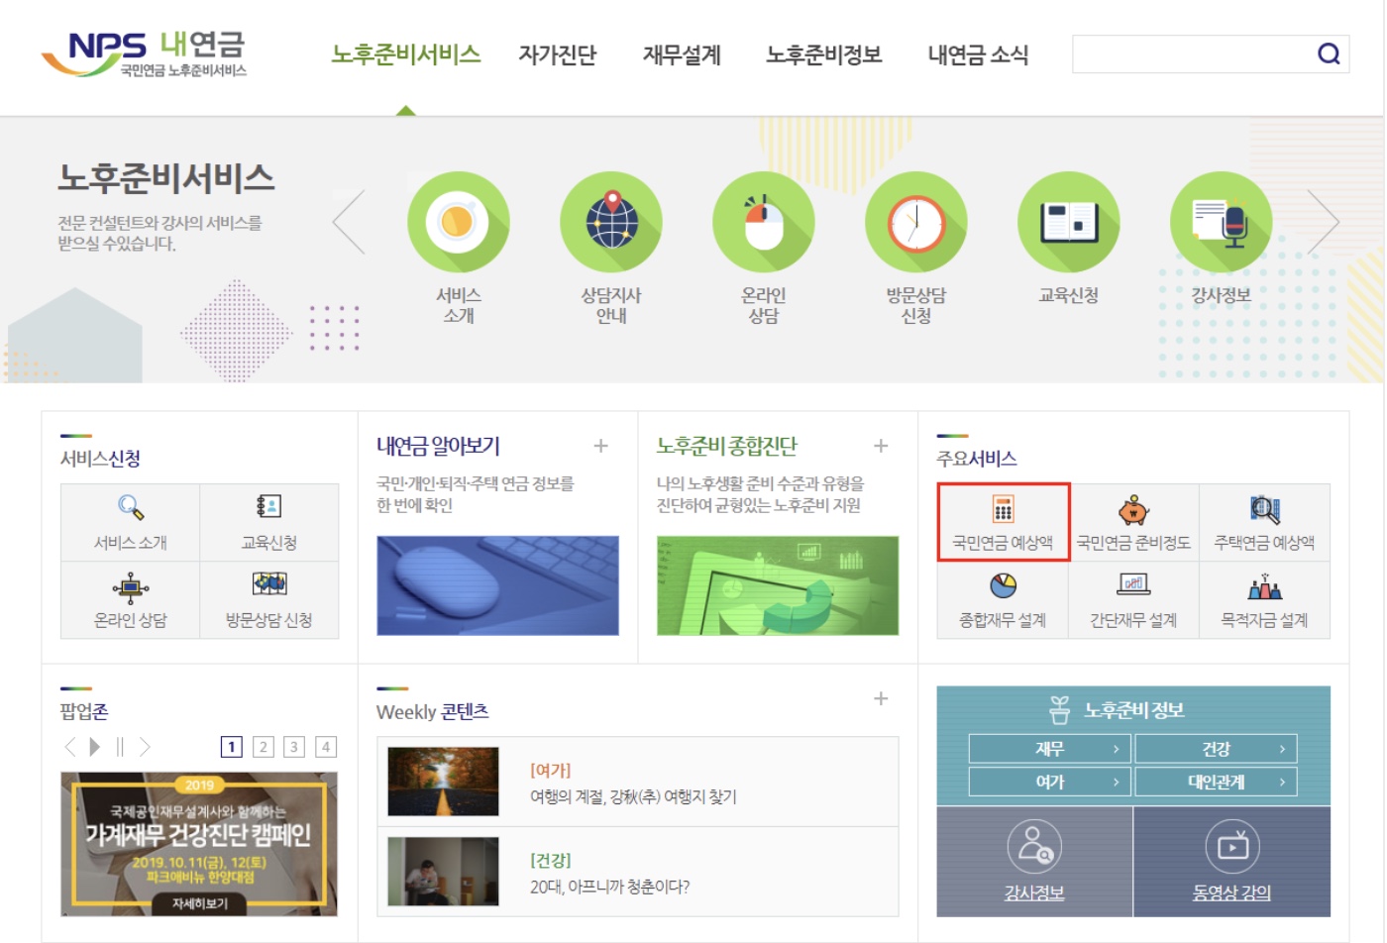
Task: Click the 교육신청 book icon
Action: point(1068,221)
